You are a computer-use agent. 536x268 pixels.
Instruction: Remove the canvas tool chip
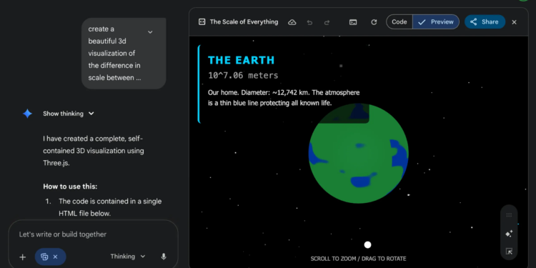[x=55, y=257]
